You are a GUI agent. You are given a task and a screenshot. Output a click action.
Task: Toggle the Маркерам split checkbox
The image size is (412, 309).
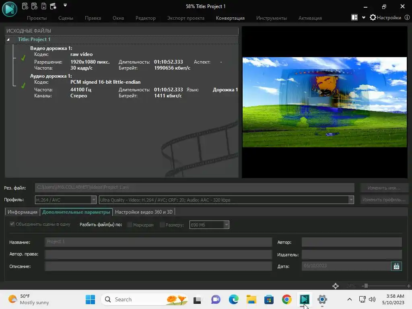pyautogui.click(x=130, y=225)
